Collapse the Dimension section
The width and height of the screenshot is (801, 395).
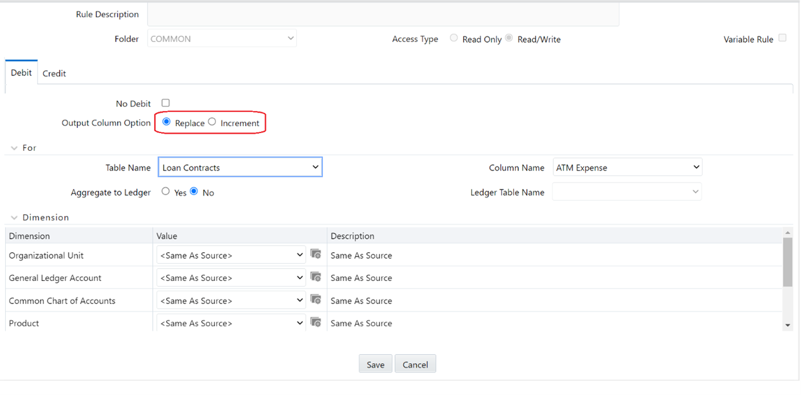[x=14, y=217]
